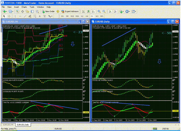Screen dimensions: 181x131
Task: Click the Periods clock icon
Action: point(127,11)
